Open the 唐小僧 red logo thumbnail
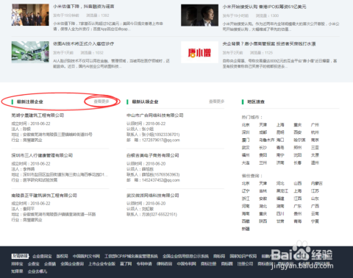 click(x=199, y=52)
